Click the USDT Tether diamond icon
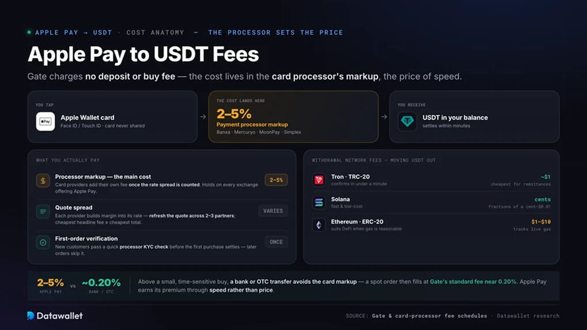This screenshot has width=587, height=330. pos(407,121)
